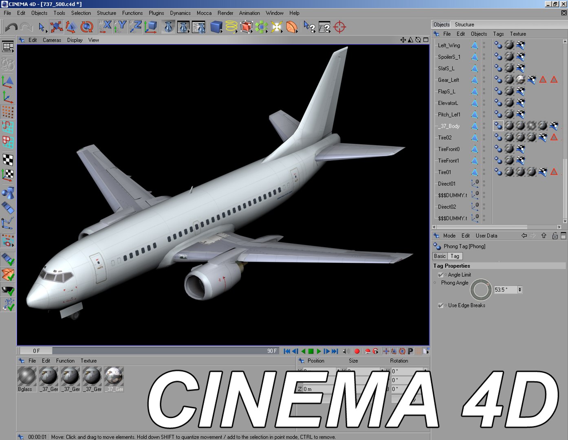Open the layout switcher icon

tap(8, 46)
